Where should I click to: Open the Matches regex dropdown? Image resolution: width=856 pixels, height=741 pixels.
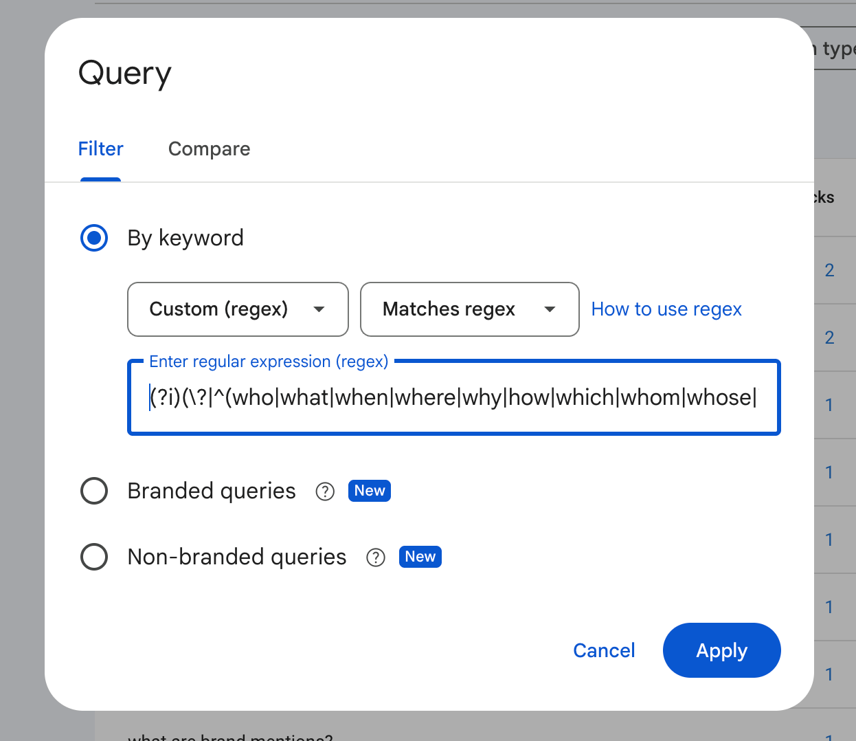470,309
